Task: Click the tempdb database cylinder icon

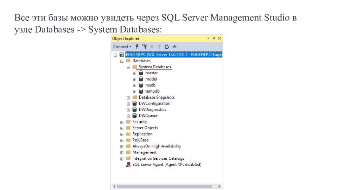Action: point(141,91)
